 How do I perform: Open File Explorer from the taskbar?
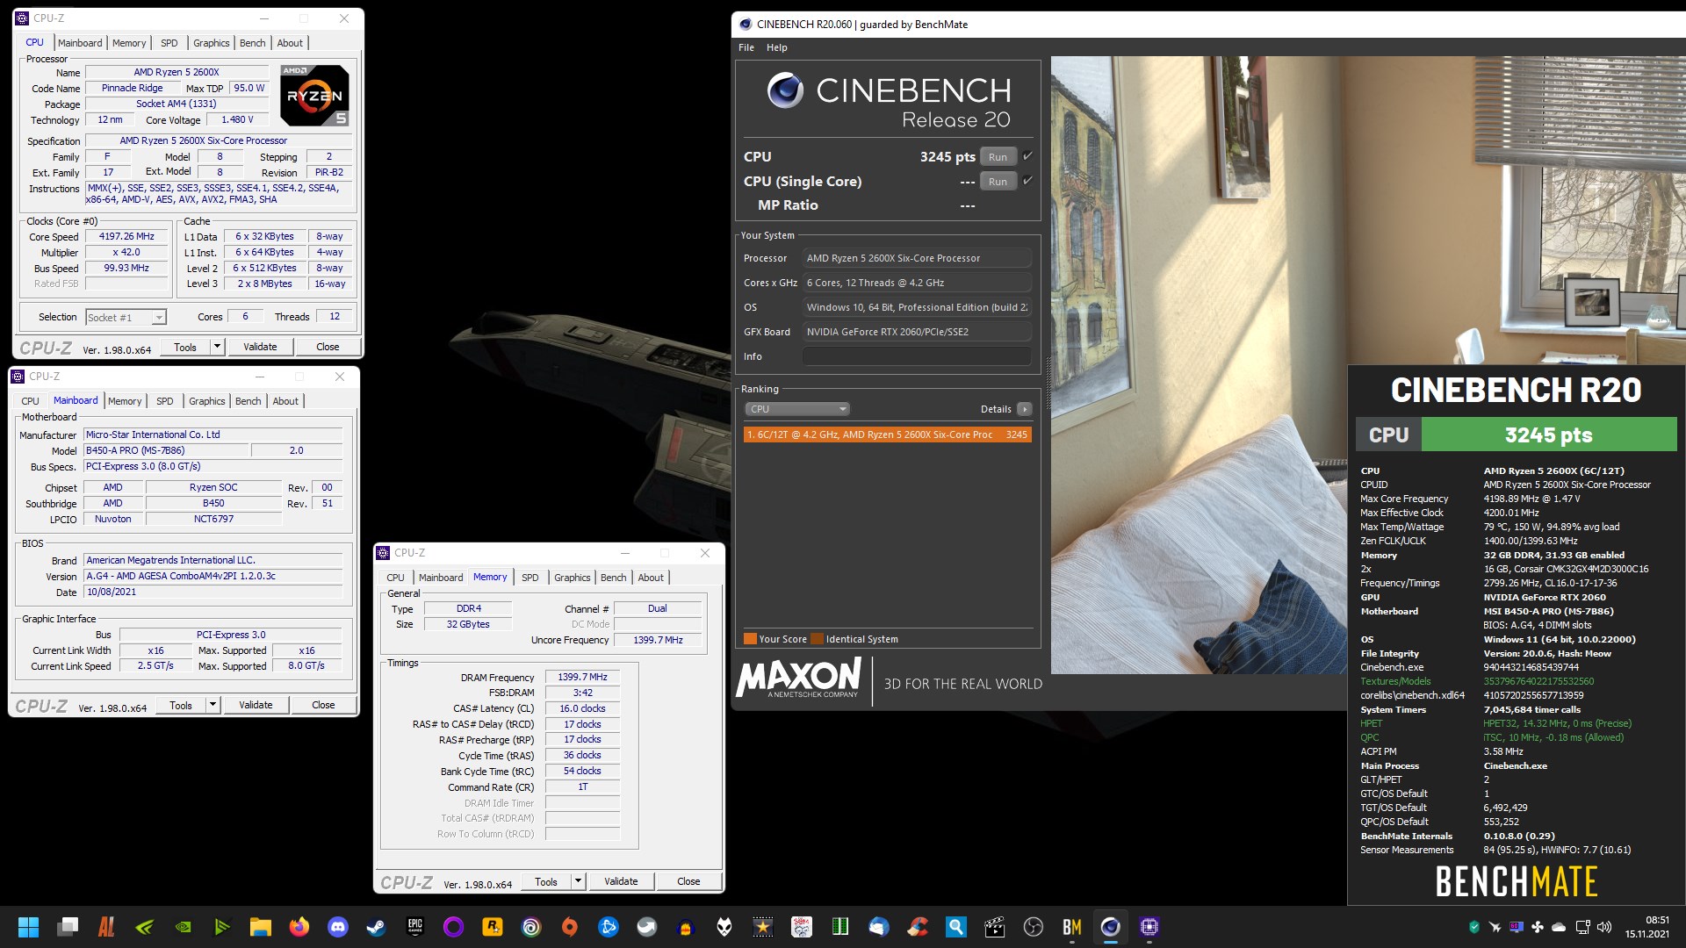(260, 927)
